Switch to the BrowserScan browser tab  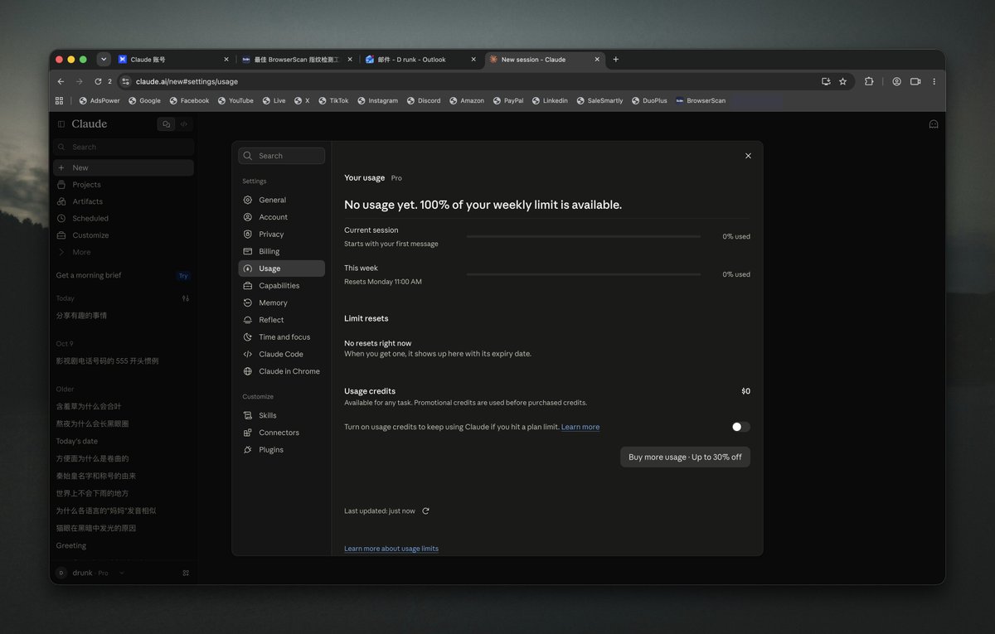296,60
